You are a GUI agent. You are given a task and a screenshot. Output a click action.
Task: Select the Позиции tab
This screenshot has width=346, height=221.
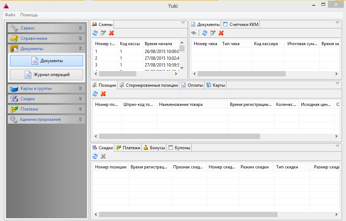pos(104,85)
